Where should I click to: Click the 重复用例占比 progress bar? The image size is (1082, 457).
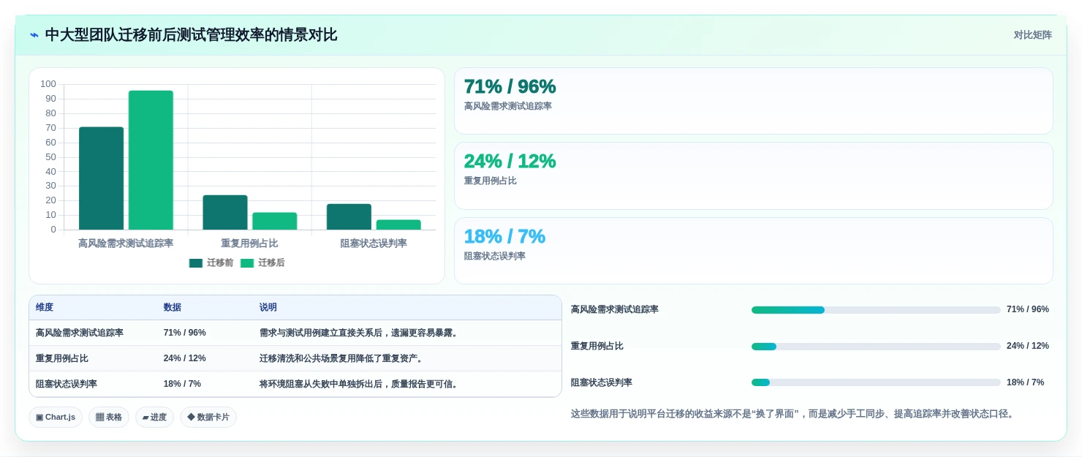click(x=876, y=347)
